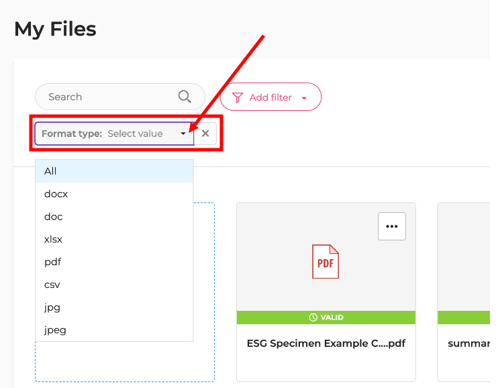Select doc format option
The image size is (498, 388).
pos(54,217)
